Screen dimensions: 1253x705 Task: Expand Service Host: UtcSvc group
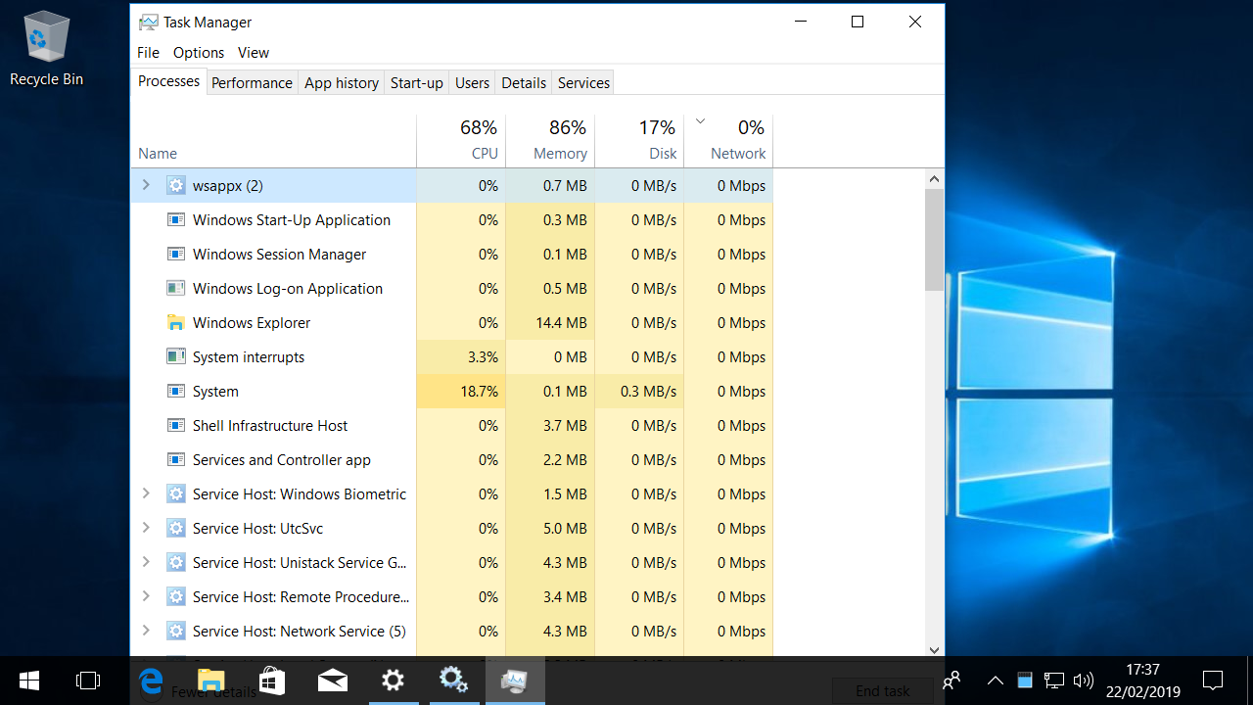(x=146, y=528)
